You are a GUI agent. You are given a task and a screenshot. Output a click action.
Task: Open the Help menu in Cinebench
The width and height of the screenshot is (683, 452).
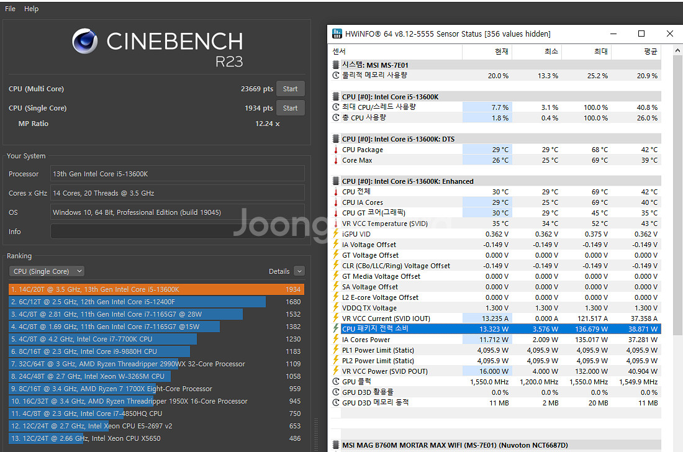(x=32, y=9)
